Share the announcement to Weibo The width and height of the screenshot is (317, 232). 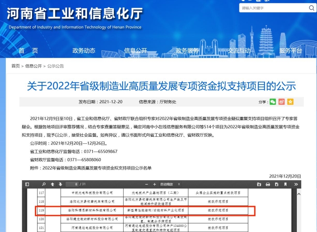(281, 102)
